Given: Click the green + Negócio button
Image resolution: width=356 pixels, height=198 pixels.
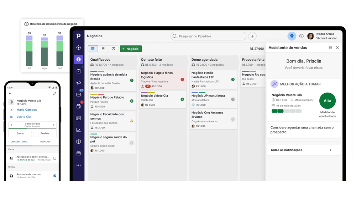Looking at the screenshot, I should [x=131, y=49].
